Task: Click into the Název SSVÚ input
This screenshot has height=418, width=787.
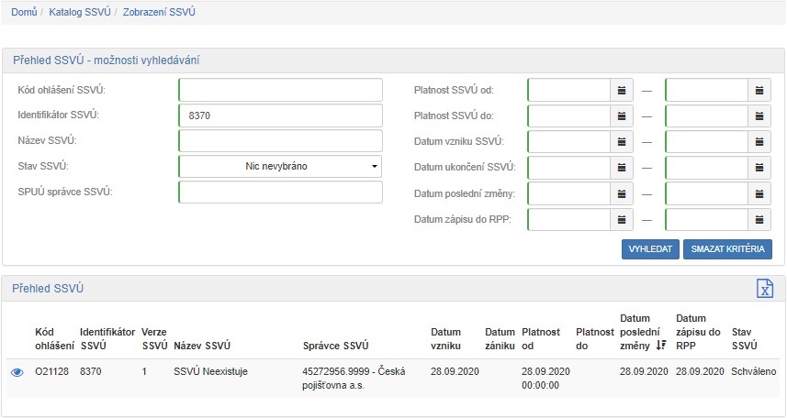Action: (280, 141)
